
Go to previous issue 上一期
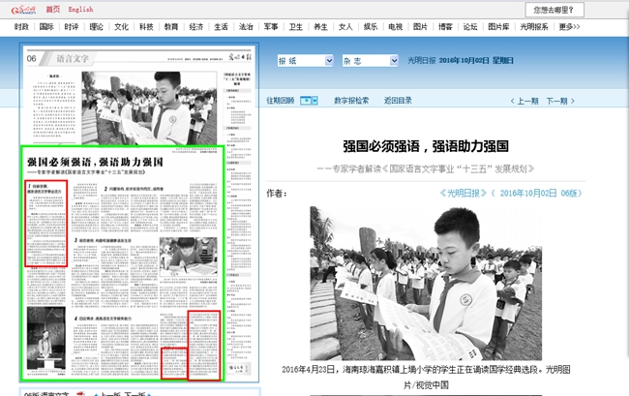[526, 100]
